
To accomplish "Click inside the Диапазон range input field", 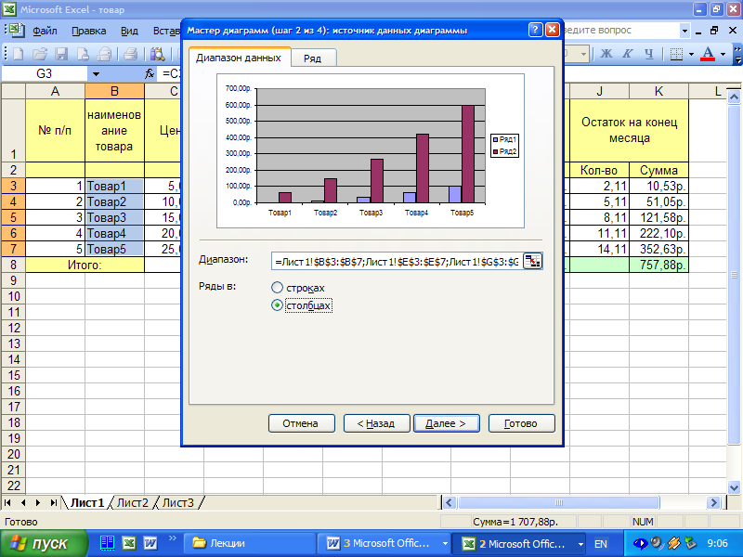I will 396,261.
